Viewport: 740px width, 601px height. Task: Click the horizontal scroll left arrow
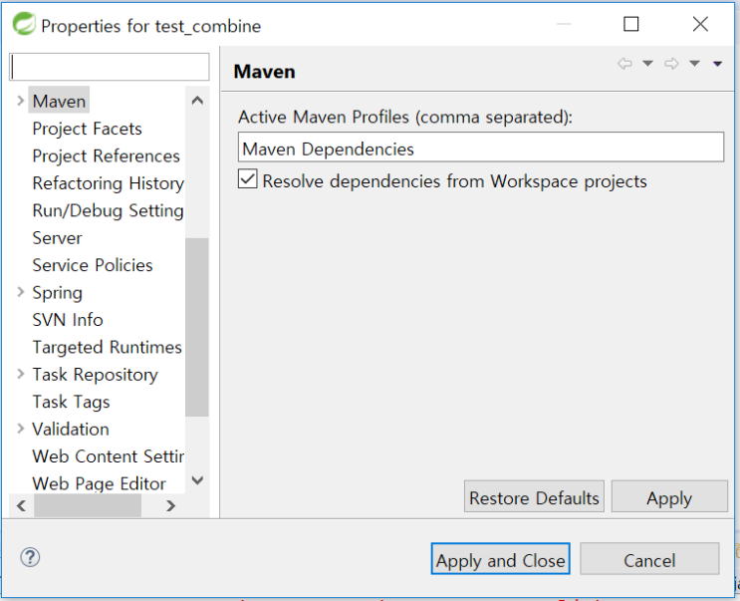21,505
